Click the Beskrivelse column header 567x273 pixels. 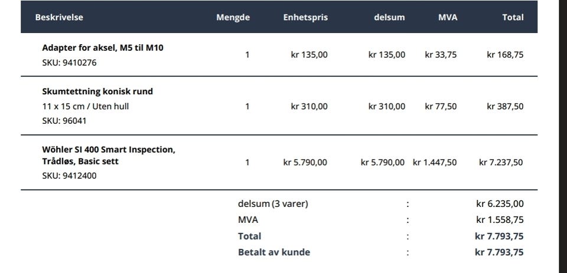[x=59, y=17]
